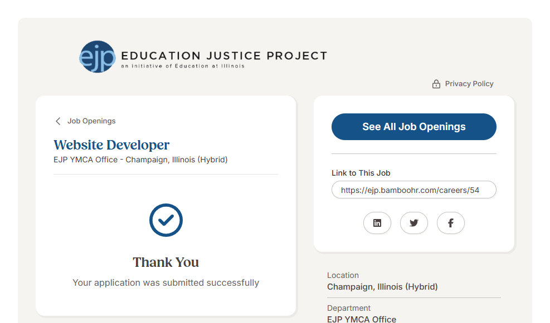
Task: Go back to Job Openings
Action: 91,121
